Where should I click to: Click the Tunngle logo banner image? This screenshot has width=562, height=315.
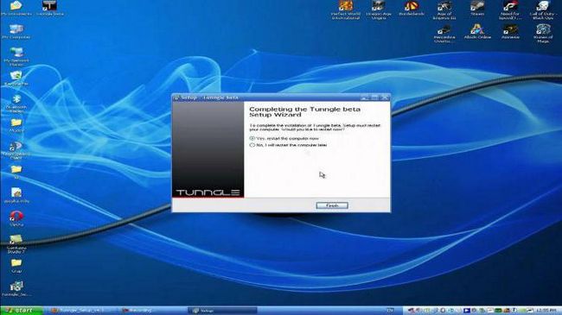point(208,150)
